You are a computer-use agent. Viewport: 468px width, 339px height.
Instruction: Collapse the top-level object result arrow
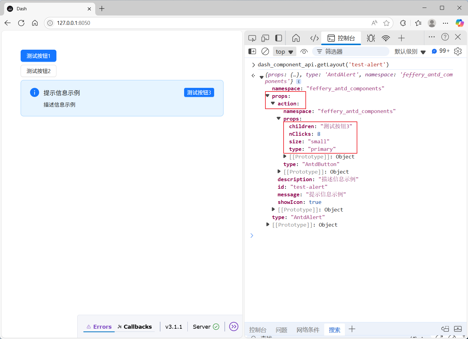(x=261, y=77)
